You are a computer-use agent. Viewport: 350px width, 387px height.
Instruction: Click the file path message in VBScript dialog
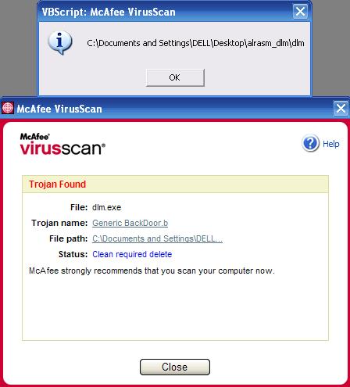(x=195, y=43)
